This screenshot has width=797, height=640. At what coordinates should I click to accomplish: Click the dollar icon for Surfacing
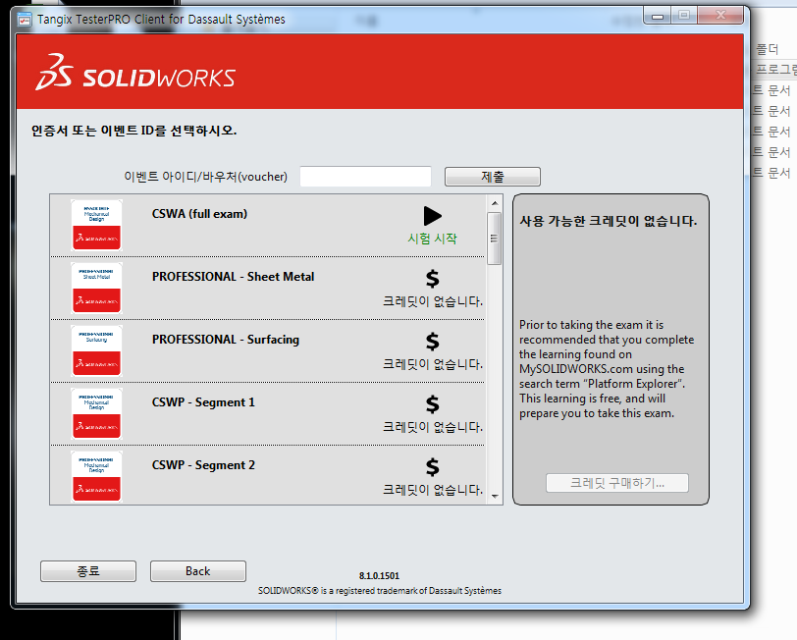(x=433, y=342)
